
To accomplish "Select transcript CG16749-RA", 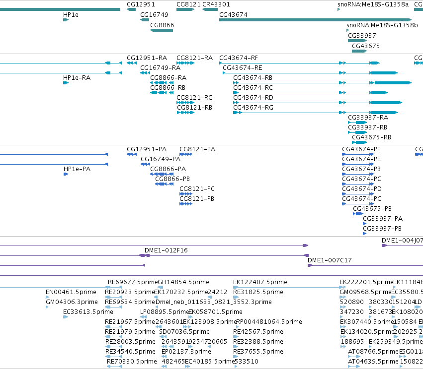I will click(145, 73).
